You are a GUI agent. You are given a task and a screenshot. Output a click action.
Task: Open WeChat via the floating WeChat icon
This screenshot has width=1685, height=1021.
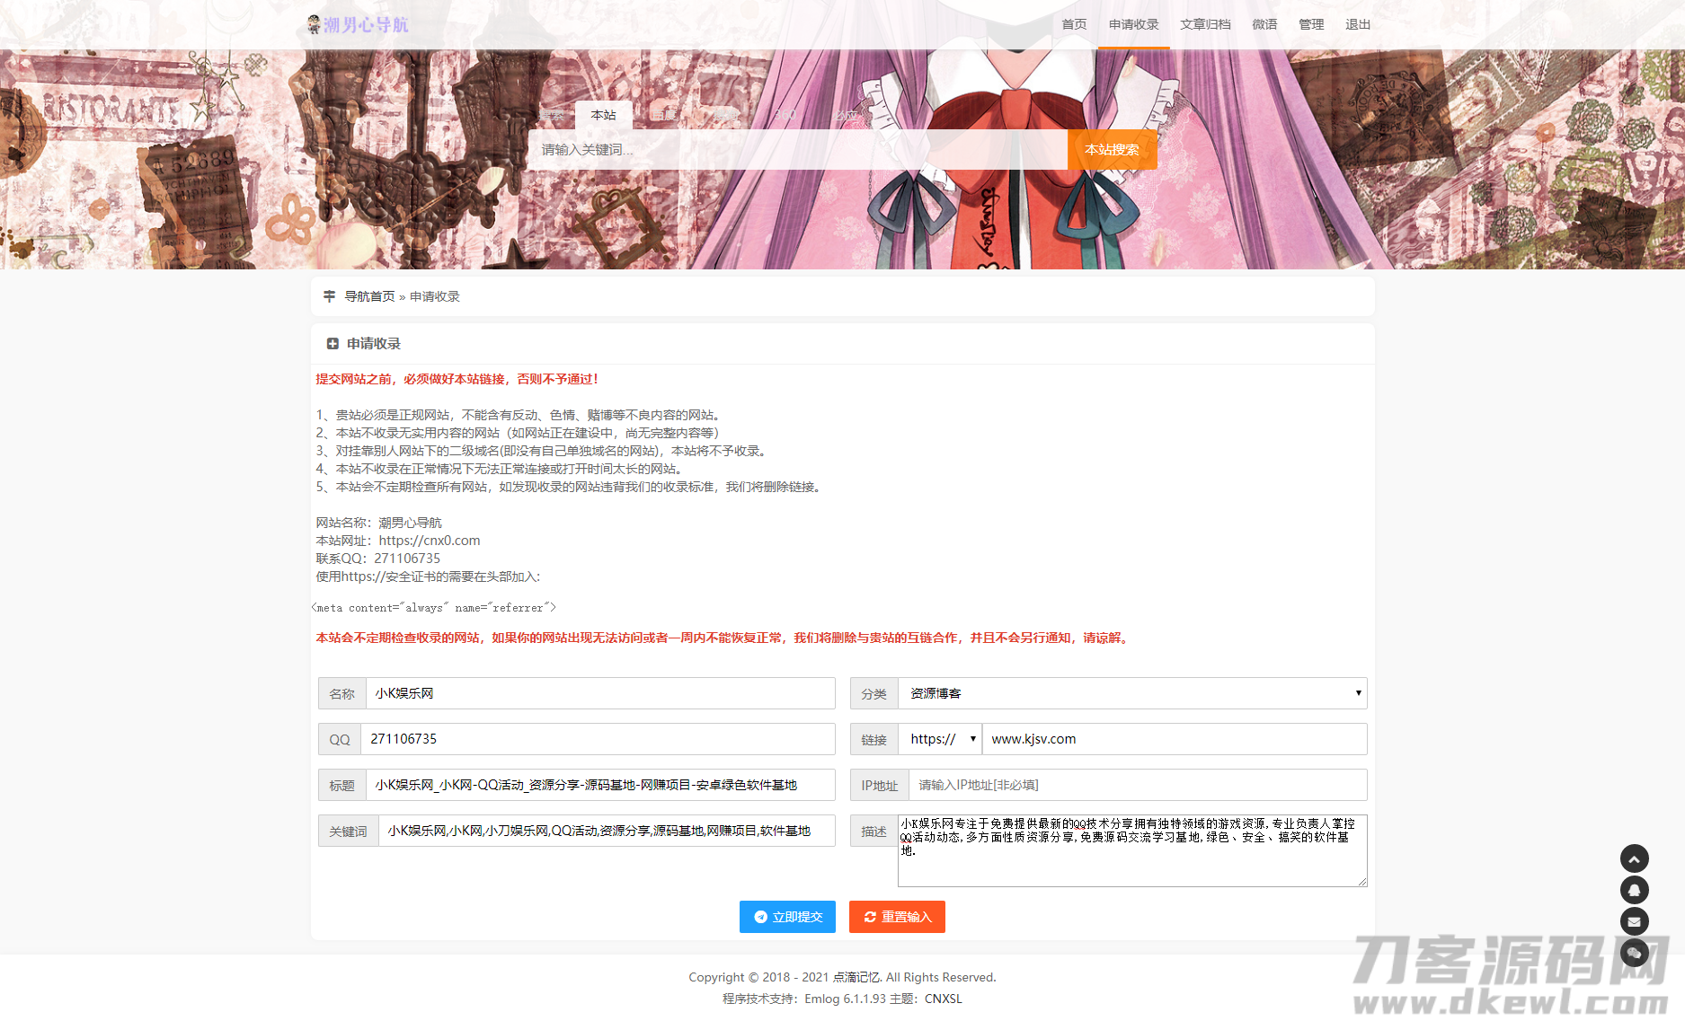[x=1635, y=953]
